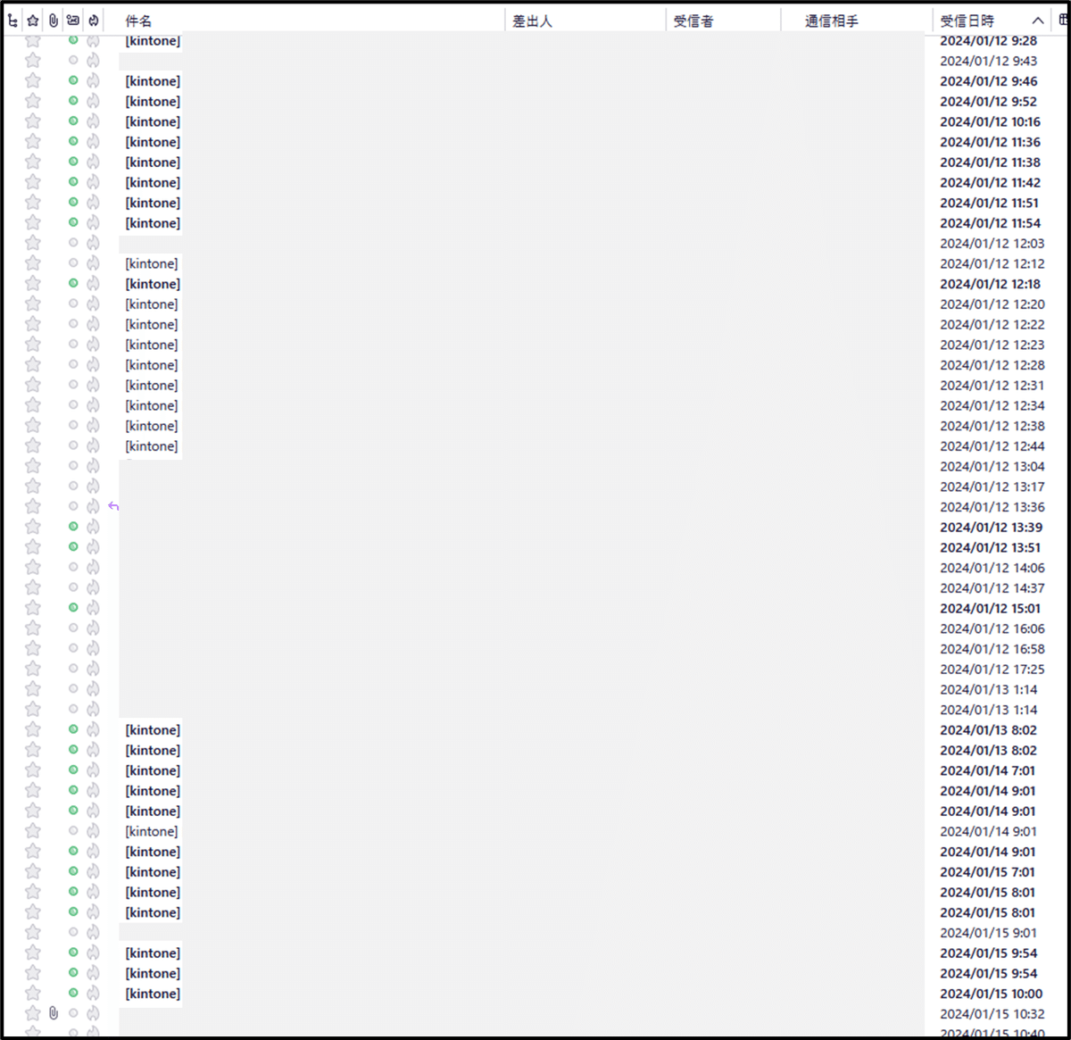Sort by the junk flame column header

94,21
